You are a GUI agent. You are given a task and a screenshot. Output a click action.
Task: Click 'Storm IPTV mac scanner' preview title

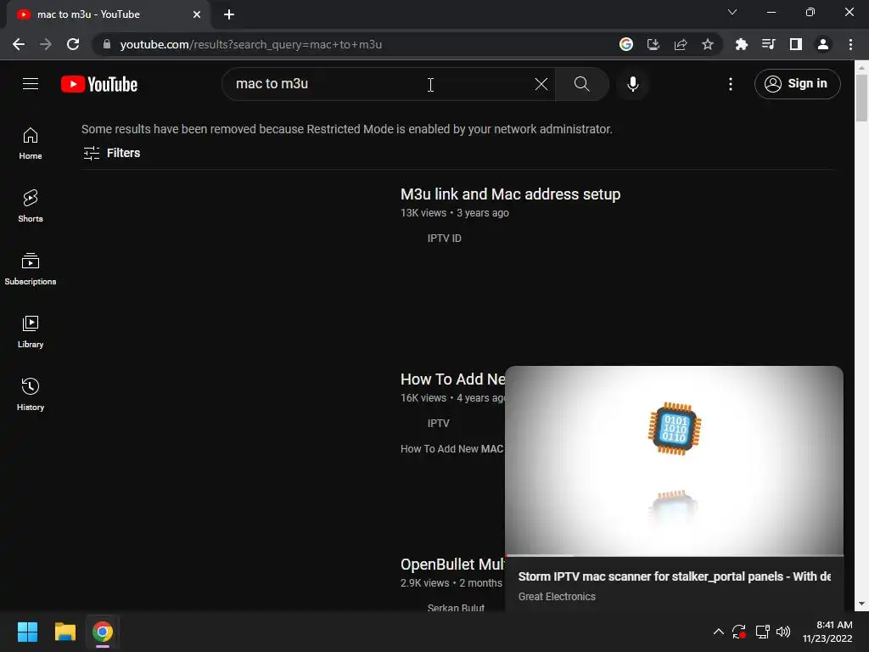pyautogui.click(x=674, y=576)
